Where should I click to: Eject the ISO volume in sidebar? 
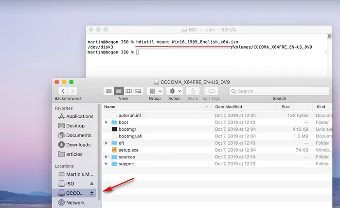(91, 184)
